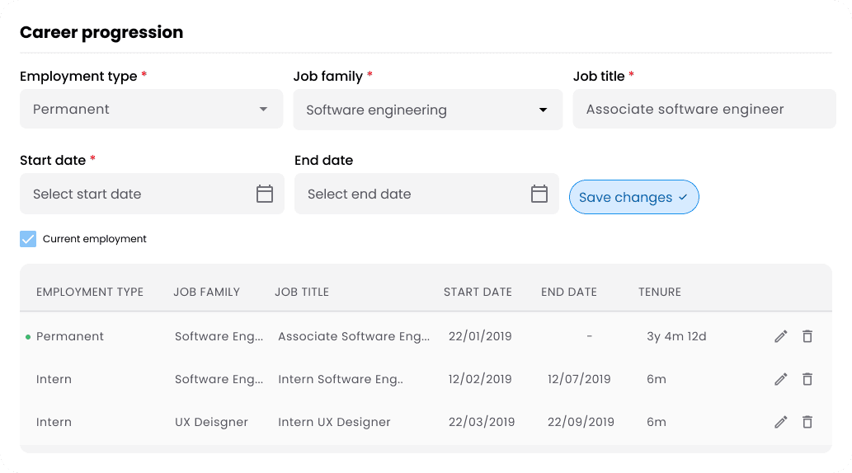Open the Job family dropdown

[427, 110]
